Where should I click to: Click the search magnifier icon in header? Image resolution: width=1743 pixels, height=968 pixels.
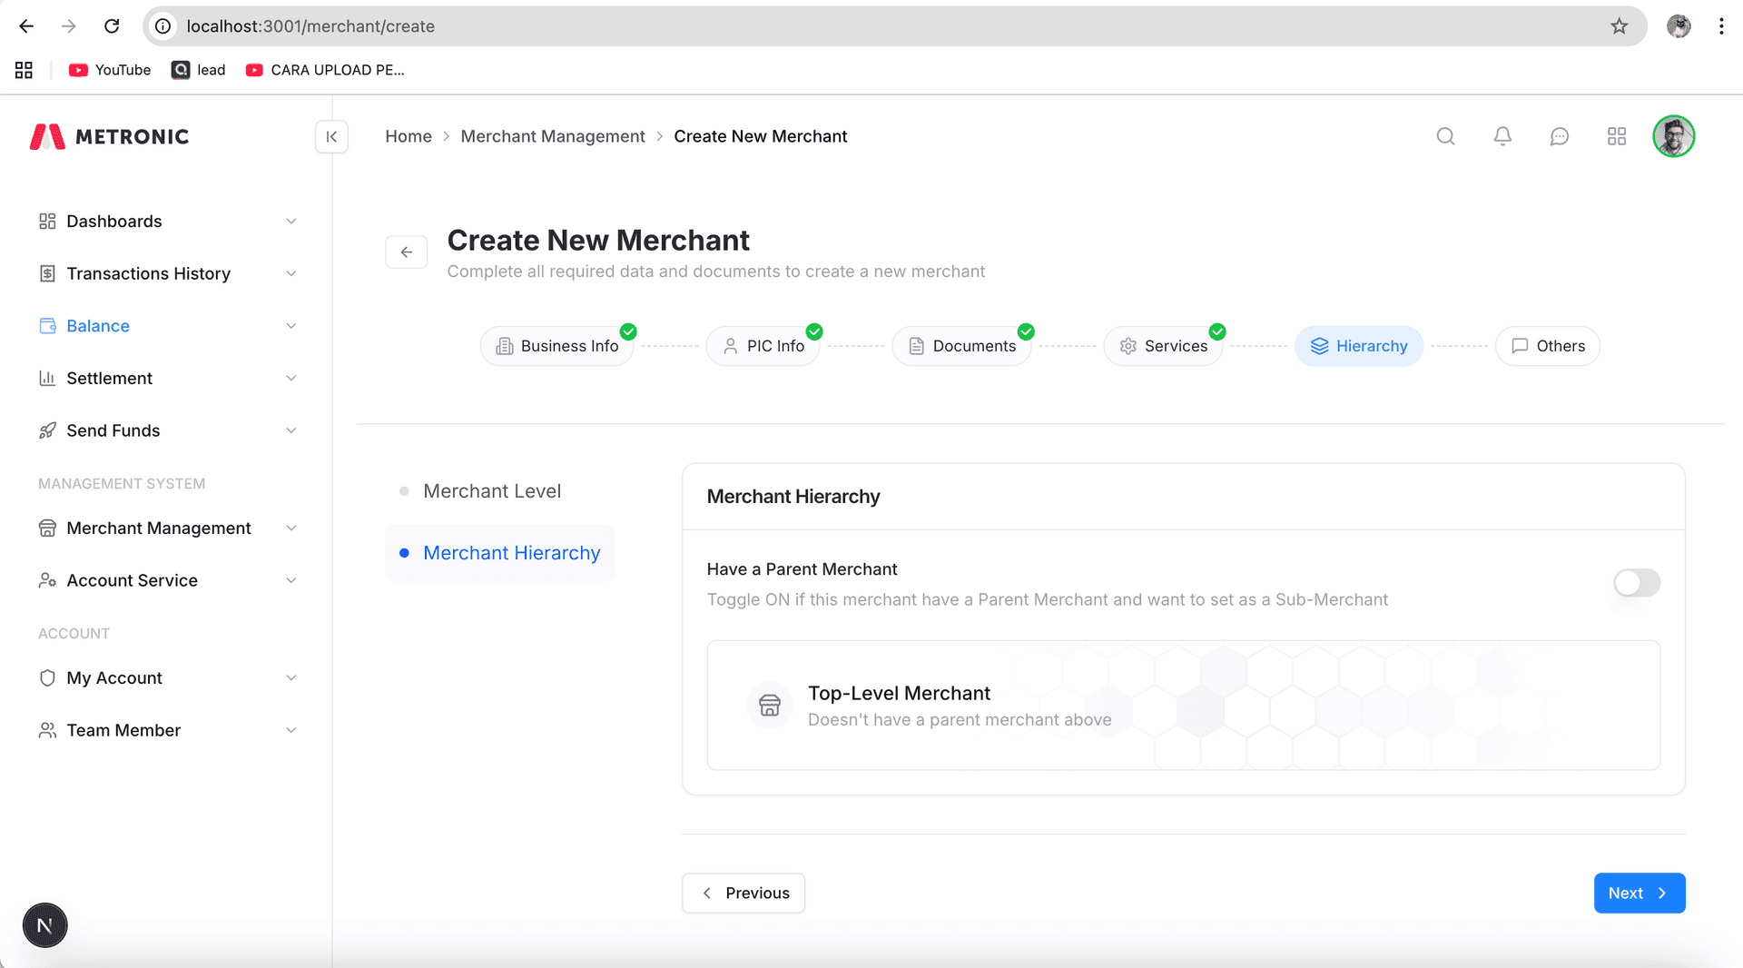(1445, 136)
